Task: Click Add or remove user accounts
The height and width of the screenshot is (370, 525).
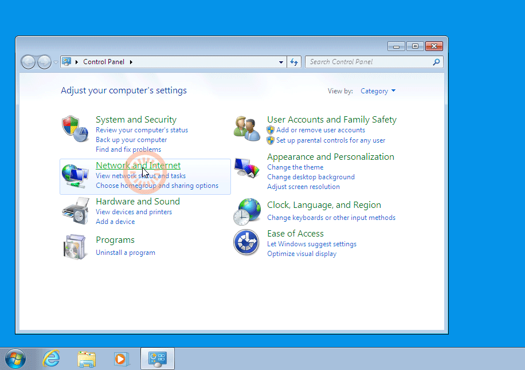Action: [320, 130]
